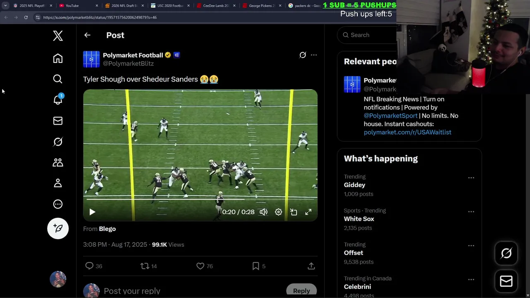Viewport: 530px width, 298px height.
Task: View site information icon in address bar
Action: pyautogui.click(x=38, y=17)
